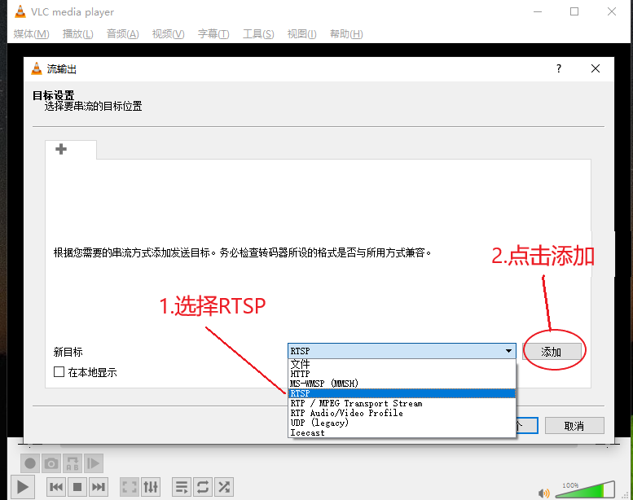Screen dimensions: 633x500
Task: Toggle loop repeat mode icon
Action: 203,487
